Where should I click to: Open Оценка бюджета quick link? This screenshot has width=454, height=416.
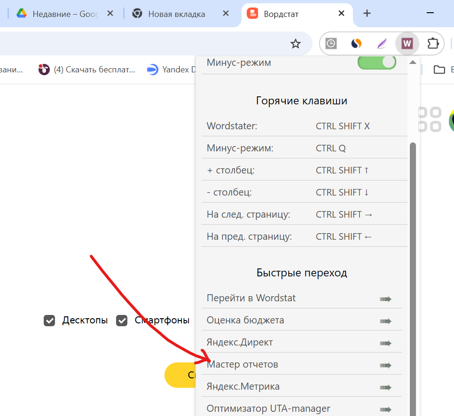[245, 321]
